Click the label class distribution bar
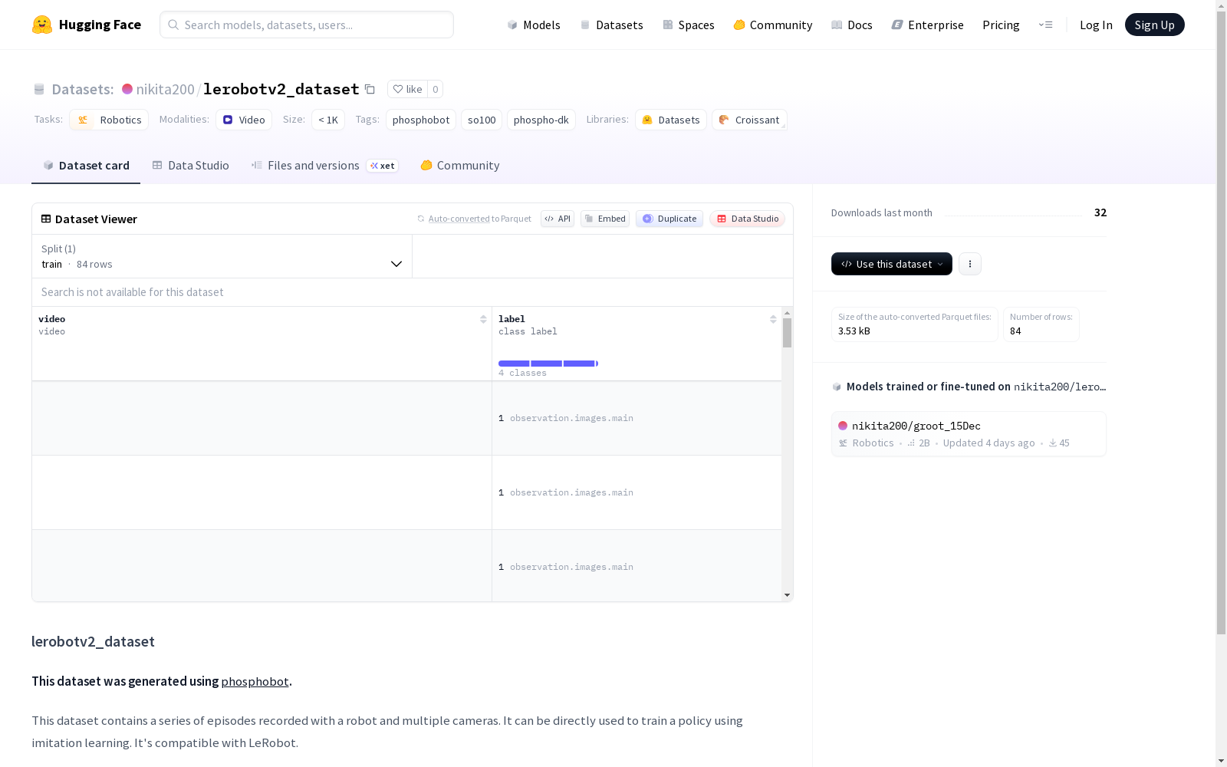The image size is (1227, 767). pos(548,364)
